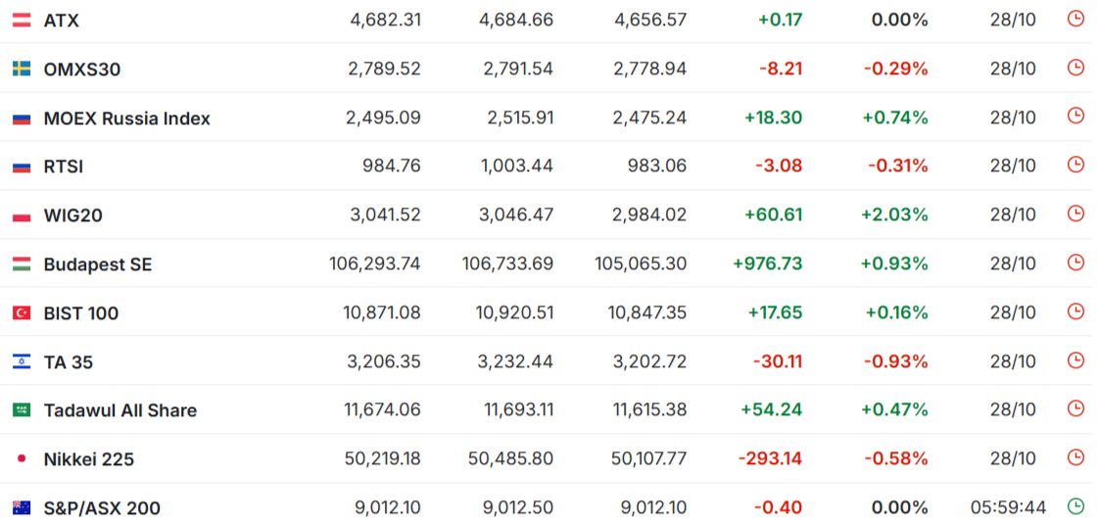
Task: Click the red clock icon on the Nikkei 225 row
Action: [1075, 457]
